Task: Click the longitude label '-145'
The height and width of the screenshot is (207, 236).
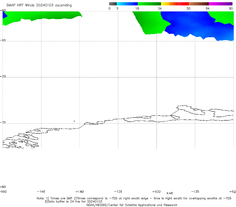Action: click(41, 192)
